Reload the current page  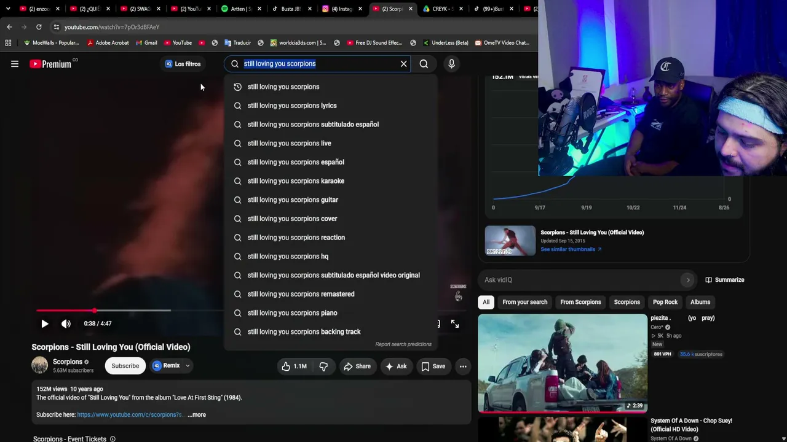coord(39,27)
